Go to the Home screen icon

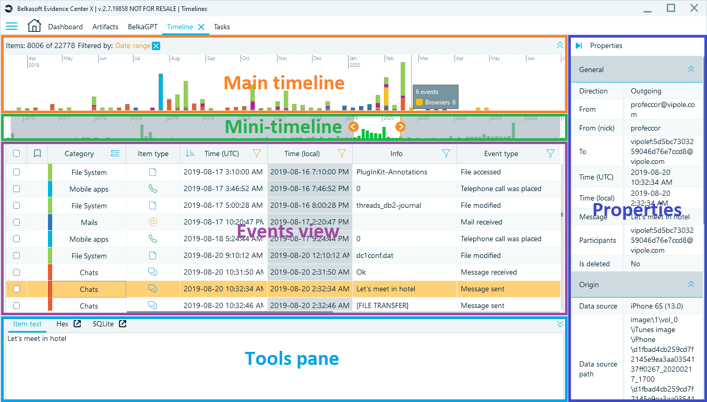click(34, 26)
